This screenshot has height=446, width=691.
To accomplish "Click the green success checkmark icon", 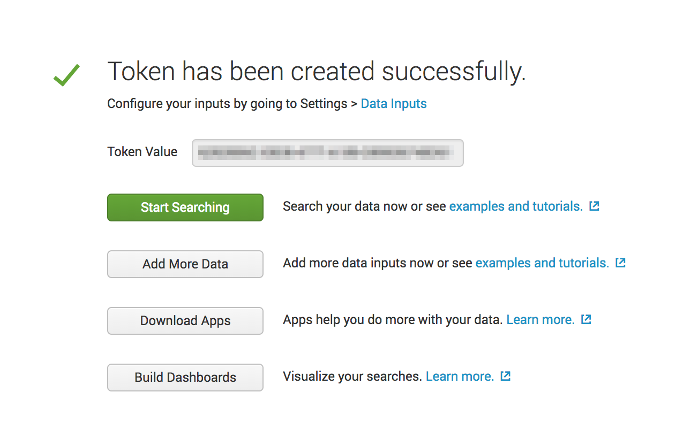I will coord(66,74).
